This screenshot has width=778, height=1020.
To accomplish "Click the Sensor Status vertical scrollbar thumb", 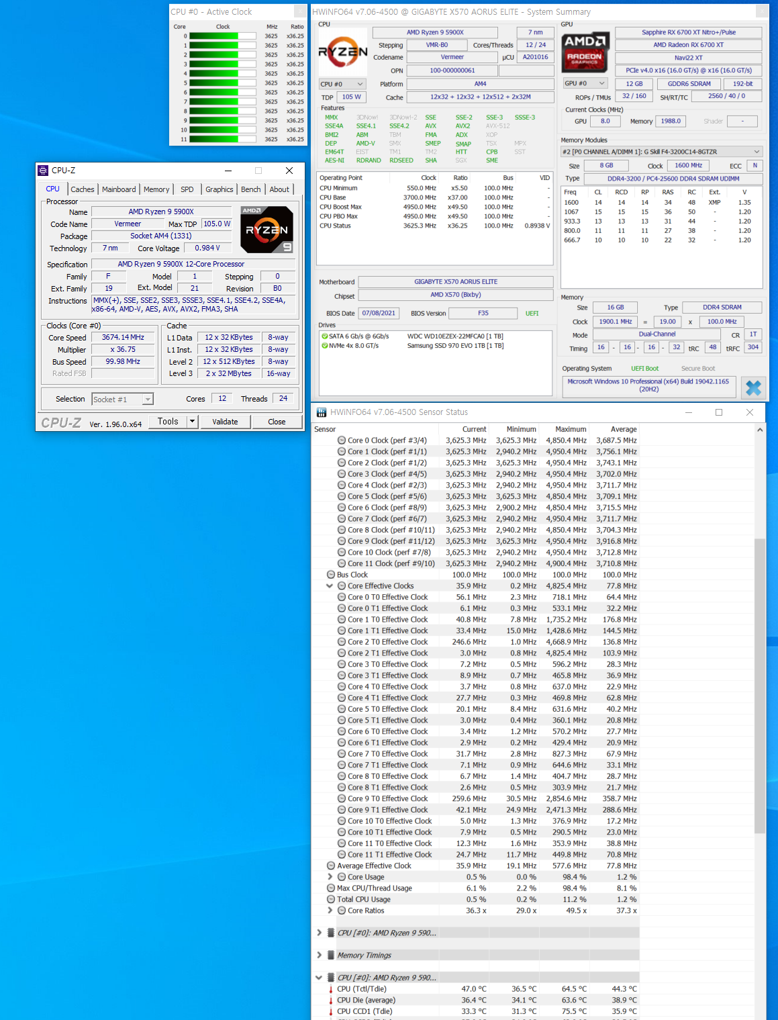I will pyautogui.click(x=760, y=686).
